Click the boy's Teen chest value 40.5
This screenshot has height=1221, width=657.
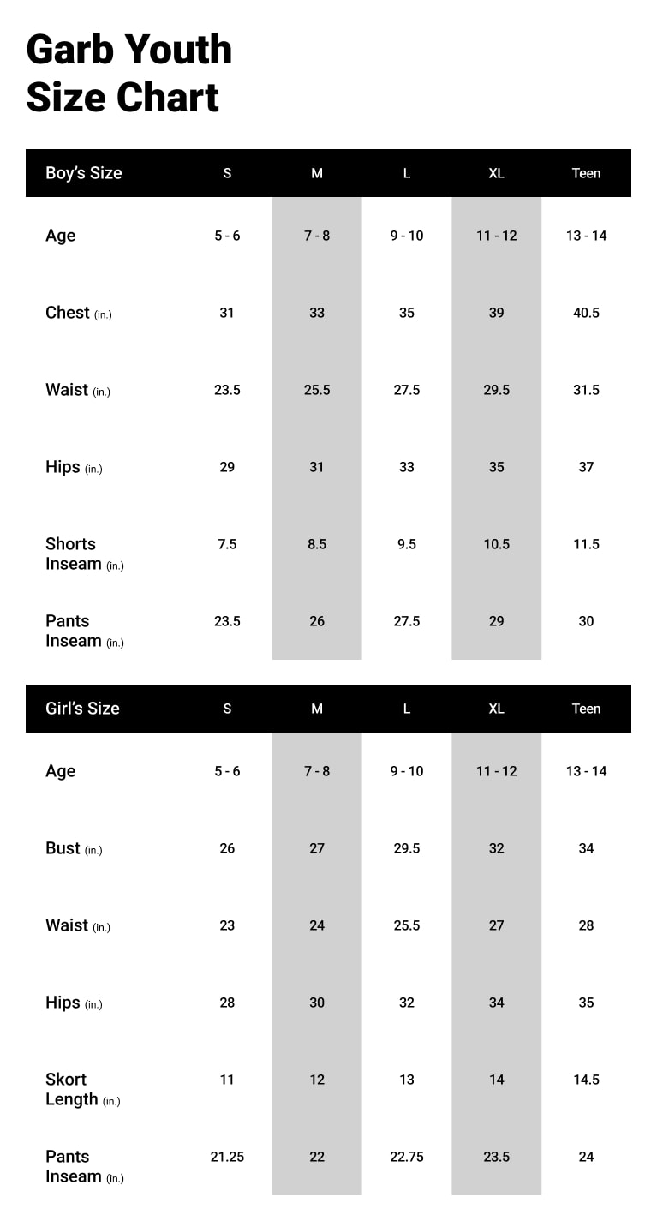click(x=586, y=313)
